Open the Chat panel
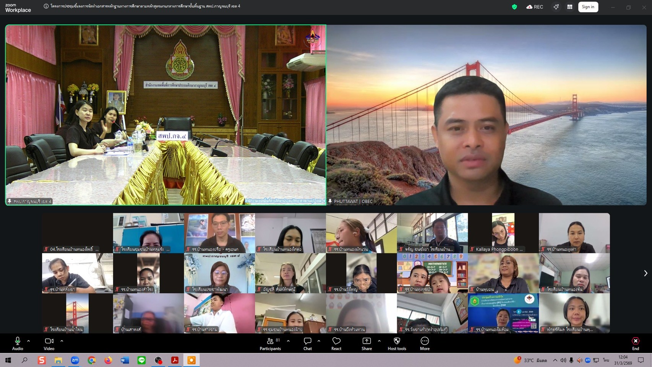 pyautogui.click(x=307, y=343)
